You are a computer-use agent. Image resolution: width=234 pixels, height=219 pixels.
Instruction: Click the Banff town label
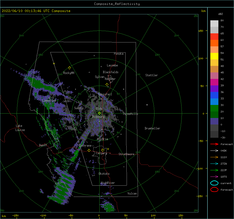coord(43,145)
